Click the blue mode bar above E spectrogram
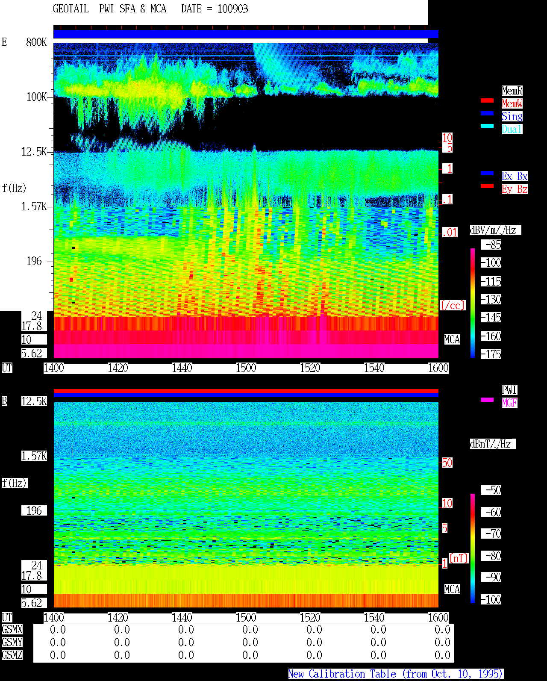The height and width of the screenshot is (681, 547). pyautogui.click(x=246, y=34)
